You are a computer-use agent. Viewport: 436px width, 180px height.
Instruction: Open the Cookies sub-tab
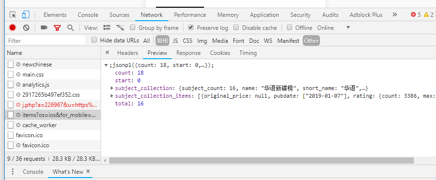click(x=220, y=52)
